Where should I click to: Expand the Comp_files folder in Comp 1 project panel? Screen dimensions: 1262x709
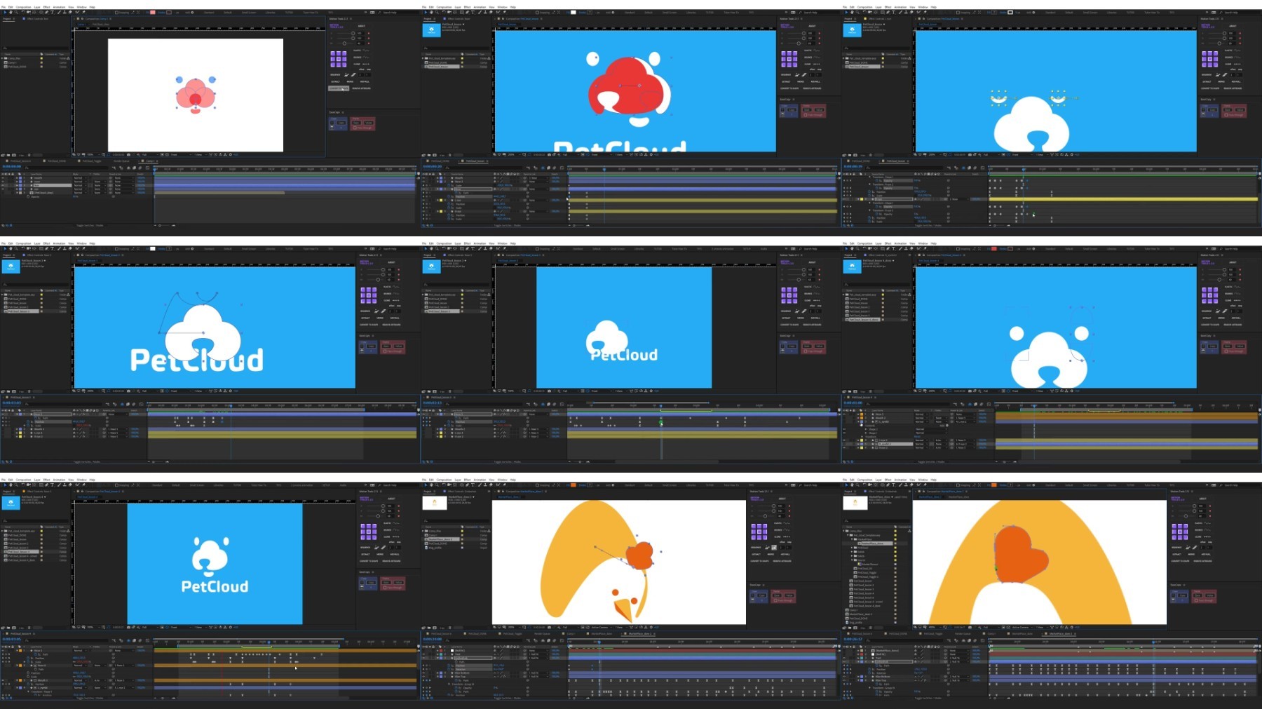coord(2,58)
